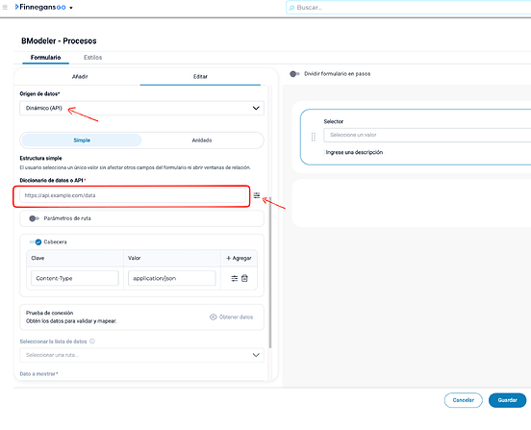Screen dimensions: 531x430
Task: Click Ingrese una descripción text
Action: [354, 152]
